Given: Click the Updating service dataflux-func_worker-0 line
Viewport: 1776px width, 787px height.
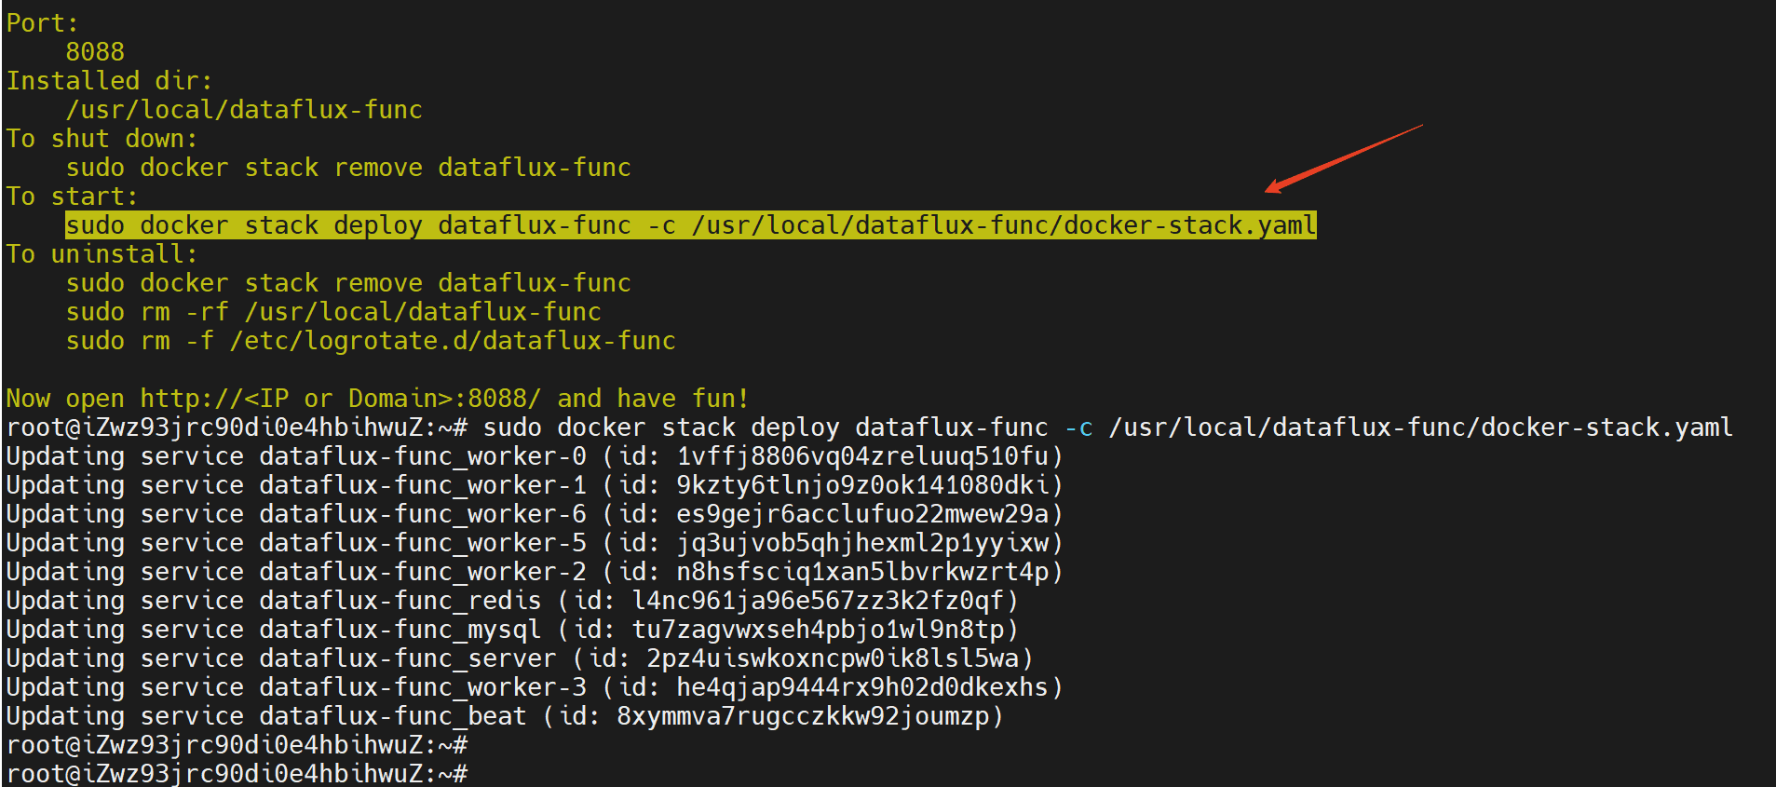Looking at the screenshot, I should point(534,456).
